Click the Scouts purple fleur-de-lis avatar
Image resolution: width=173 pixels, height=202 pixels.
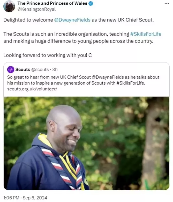pos(11,70)
